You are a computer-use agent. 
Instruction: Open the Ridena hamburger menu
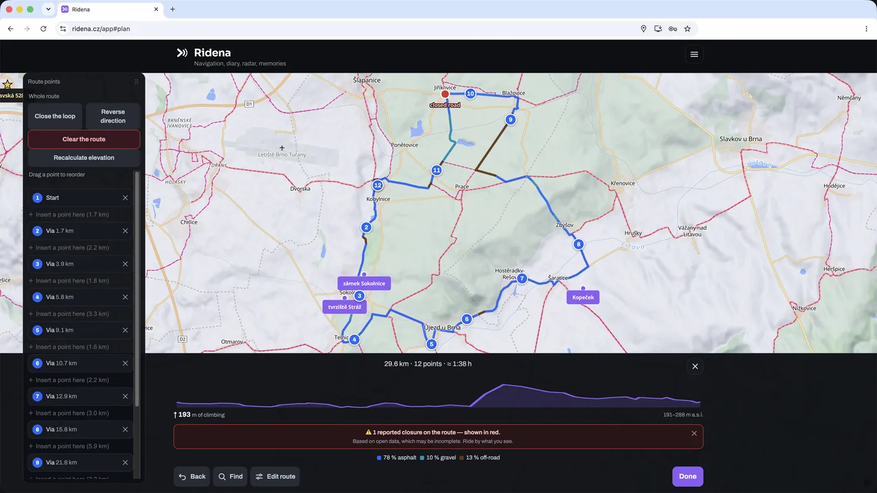click(x=694, y=54)
